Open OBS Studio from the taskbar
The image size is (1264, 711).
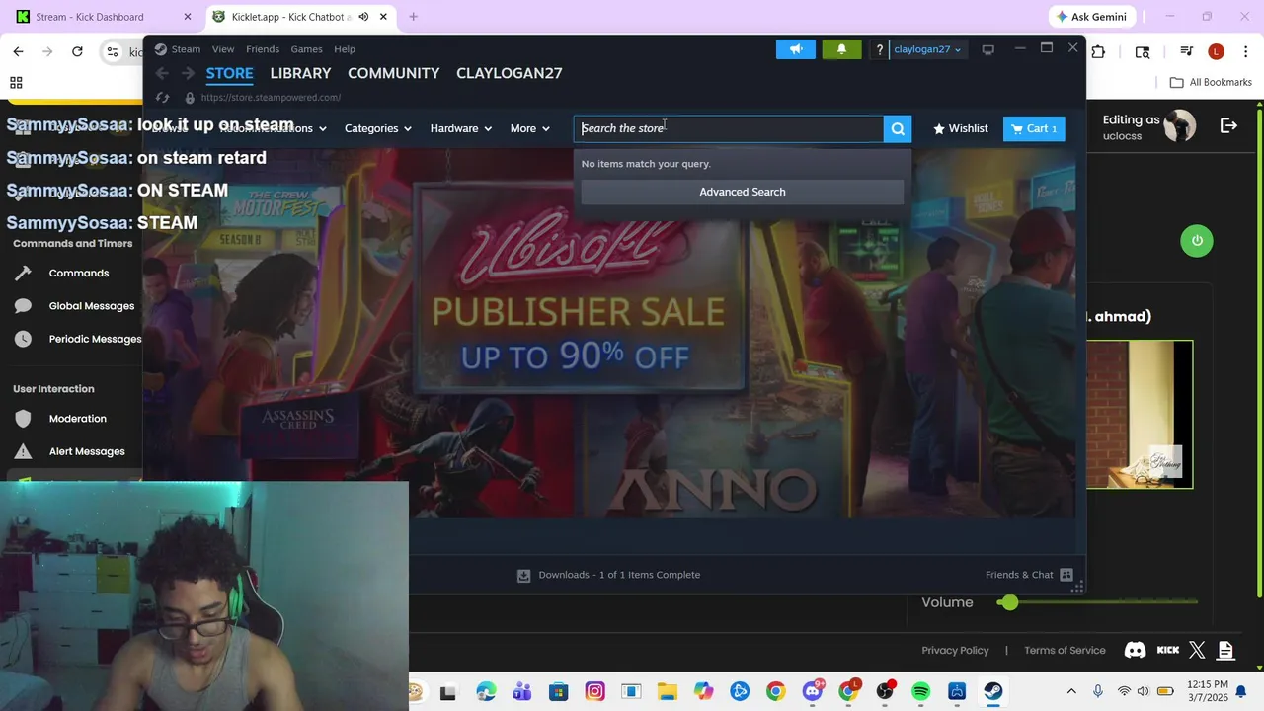(885, 691)
